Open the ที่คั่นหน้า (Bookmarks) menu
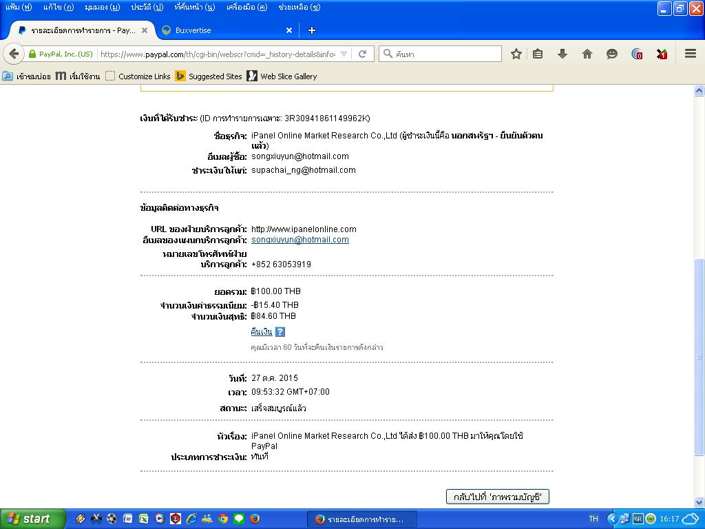Screen dimensions: 705x529 (194, 7)
